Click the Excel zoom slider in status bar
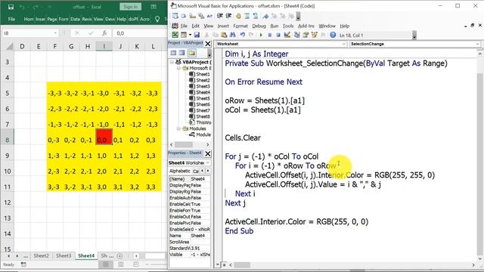The height and width of the screenshot is (272, 484). point(156,264)
